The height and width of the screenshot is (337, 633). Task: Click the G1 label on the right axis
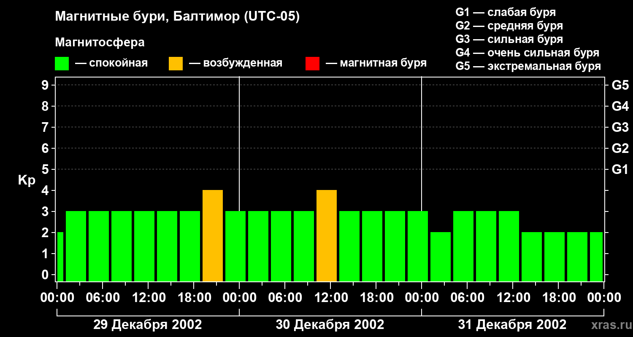(620, 170)
